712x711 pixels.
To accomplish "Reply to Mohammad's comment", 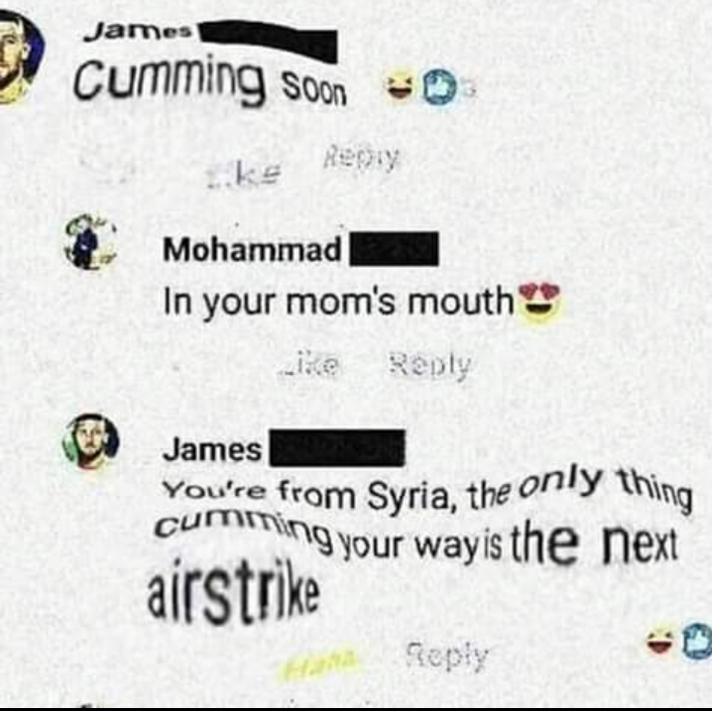I will pos(430,366).
